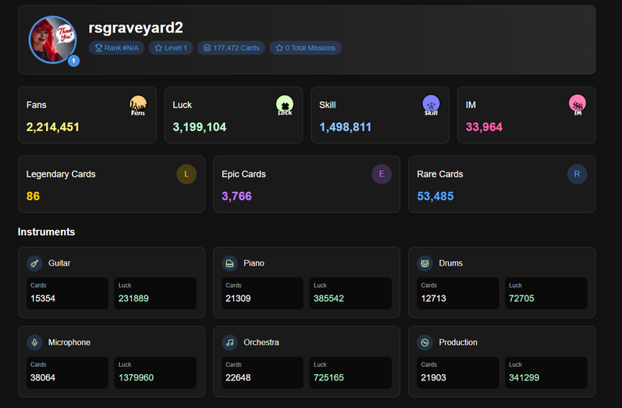The image size is (622, 408).
Task: Click the Skill value 1,498,811
Action: click(x=346, y=127)
